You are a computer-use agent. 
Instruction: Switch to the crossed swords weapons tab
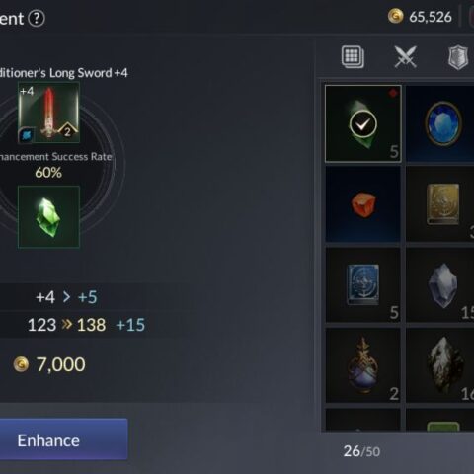click(405, 57)
